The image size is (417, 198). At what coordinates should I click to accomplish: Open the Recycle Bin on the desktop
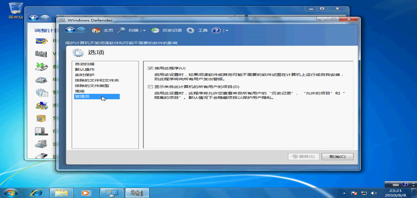coord(15,7)
